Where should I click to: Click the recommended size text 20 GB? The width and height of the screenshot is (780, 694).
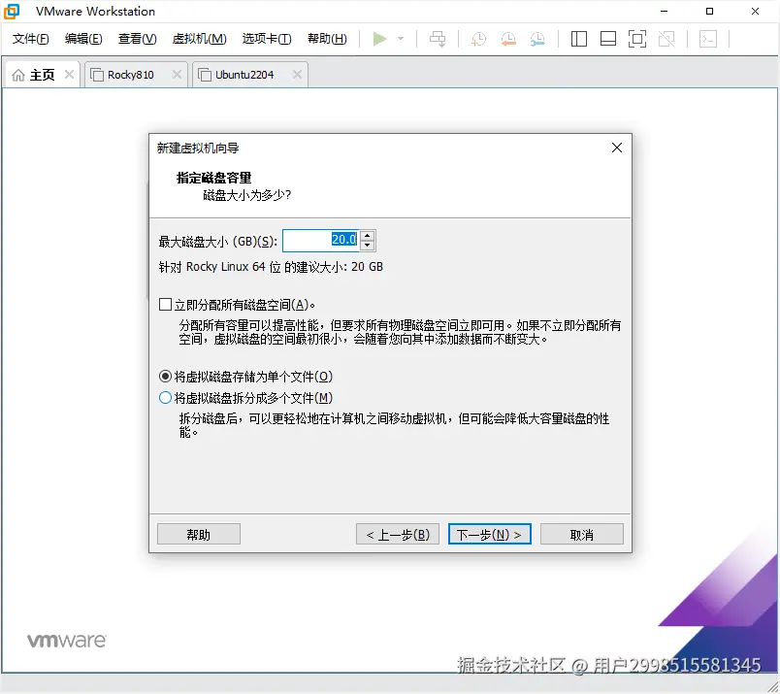(367, 267)
